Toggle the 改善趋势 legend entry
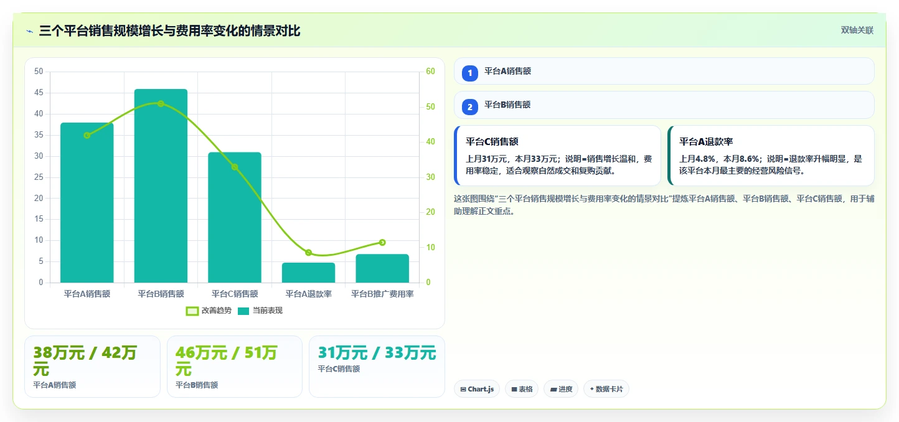This screenshot has height=422, width=899. coord(209,311)
